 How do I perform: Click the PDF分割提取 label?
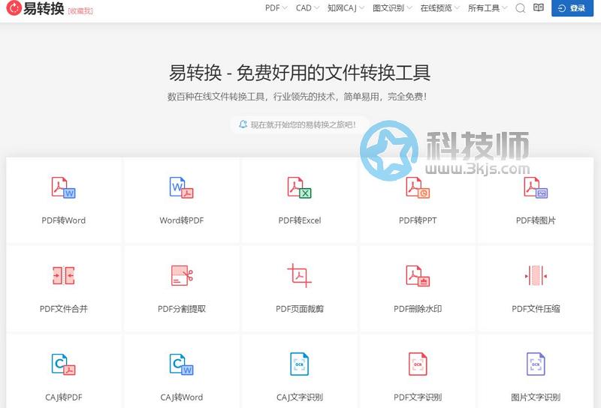[x=182, y=309]
